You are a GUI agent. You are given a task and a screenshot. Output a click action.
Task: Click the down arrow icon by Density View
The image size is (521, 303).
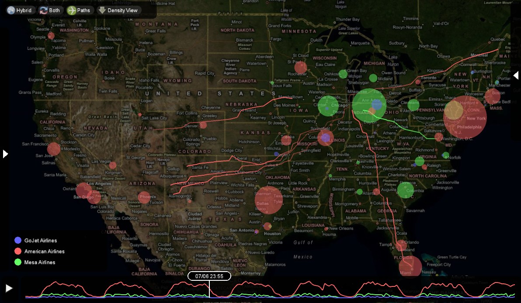point(102,10)
